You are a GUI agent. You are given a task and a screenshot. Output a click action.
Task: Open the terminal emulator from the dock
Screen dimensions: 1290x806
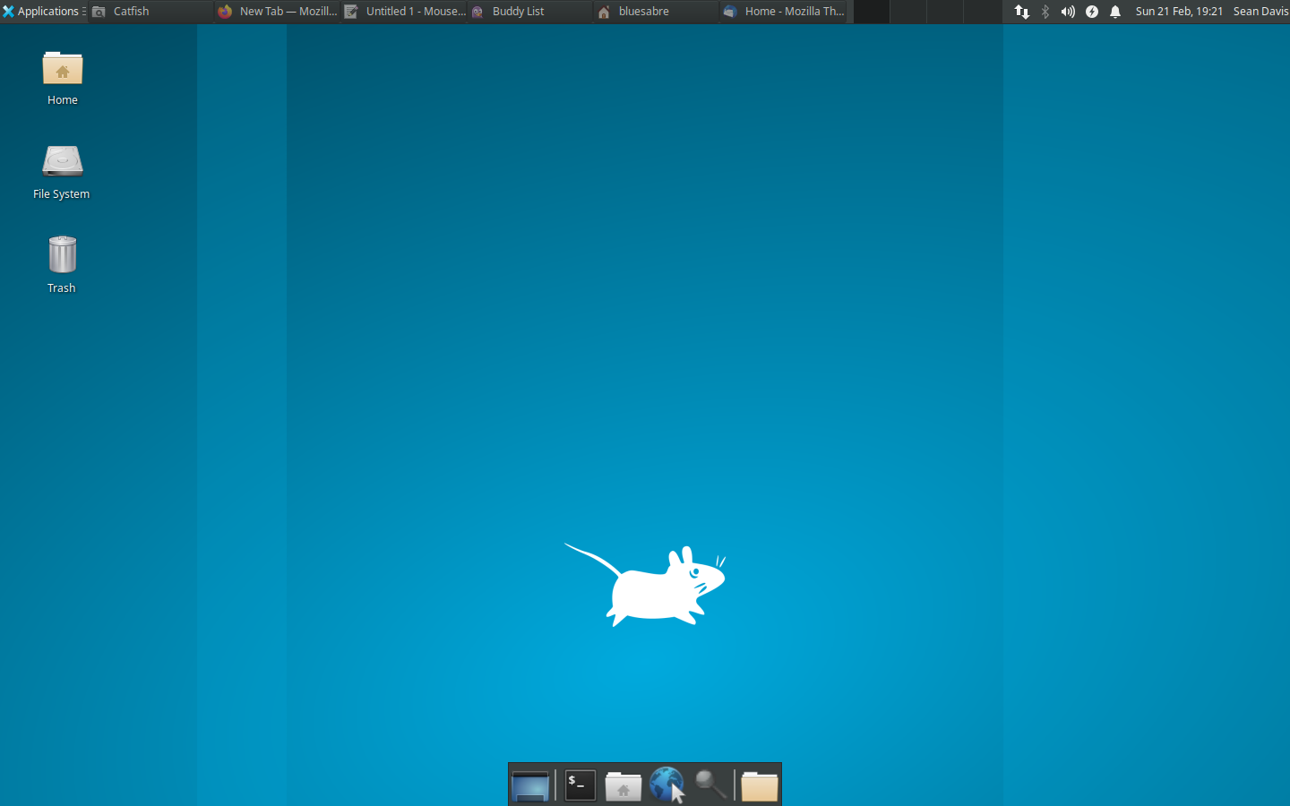click(x=579, y=785)
